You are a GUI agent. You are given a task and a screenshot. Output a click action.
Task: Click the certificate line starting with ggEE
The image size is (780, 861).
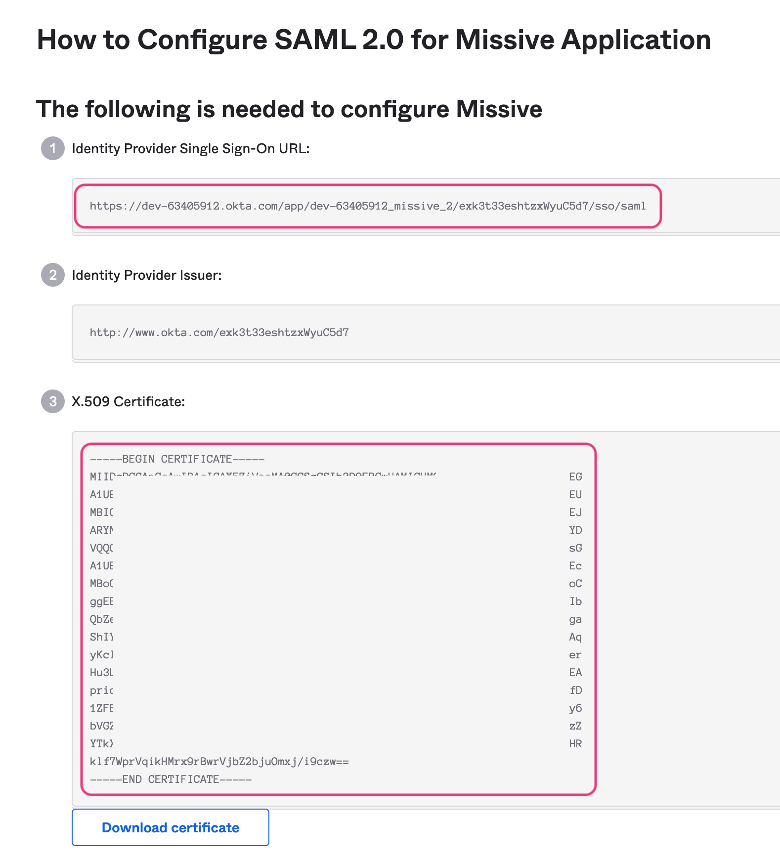(x=101, y=602)
